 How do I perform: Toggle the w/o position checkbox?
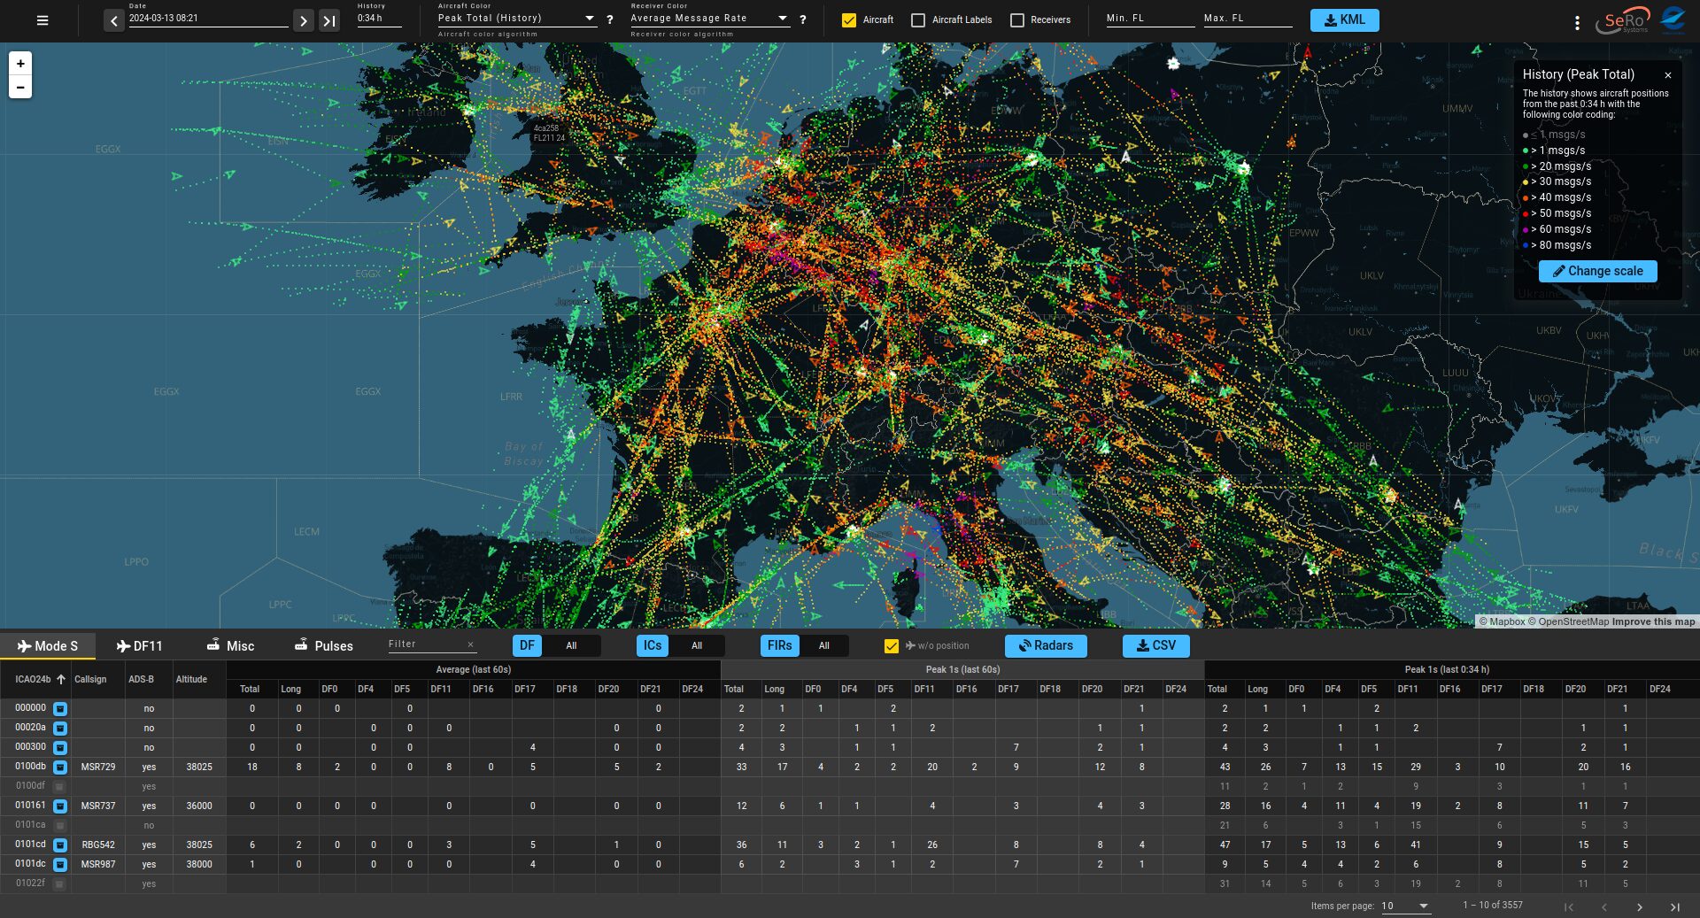click(x=892, y=646)
